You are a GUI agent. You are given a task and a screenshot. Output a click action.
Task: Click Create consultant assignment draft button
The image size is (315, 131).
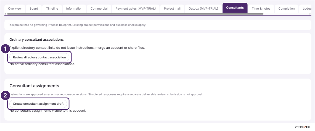coord(38,104)
